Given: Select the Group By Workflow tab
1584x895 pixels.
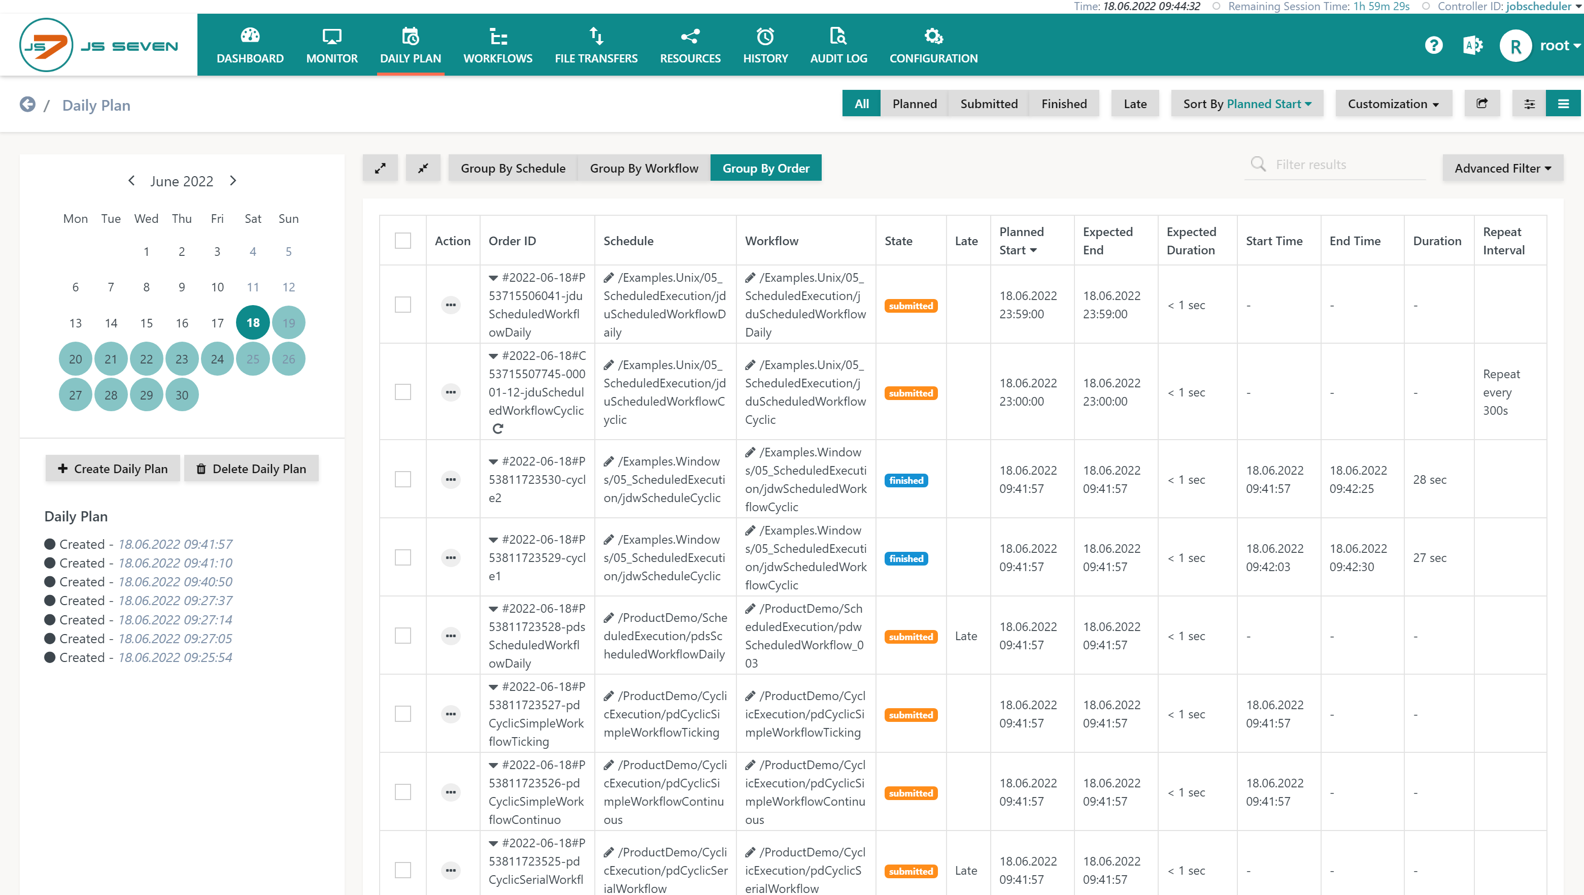Looking at the screenshot, I should 644,168.
